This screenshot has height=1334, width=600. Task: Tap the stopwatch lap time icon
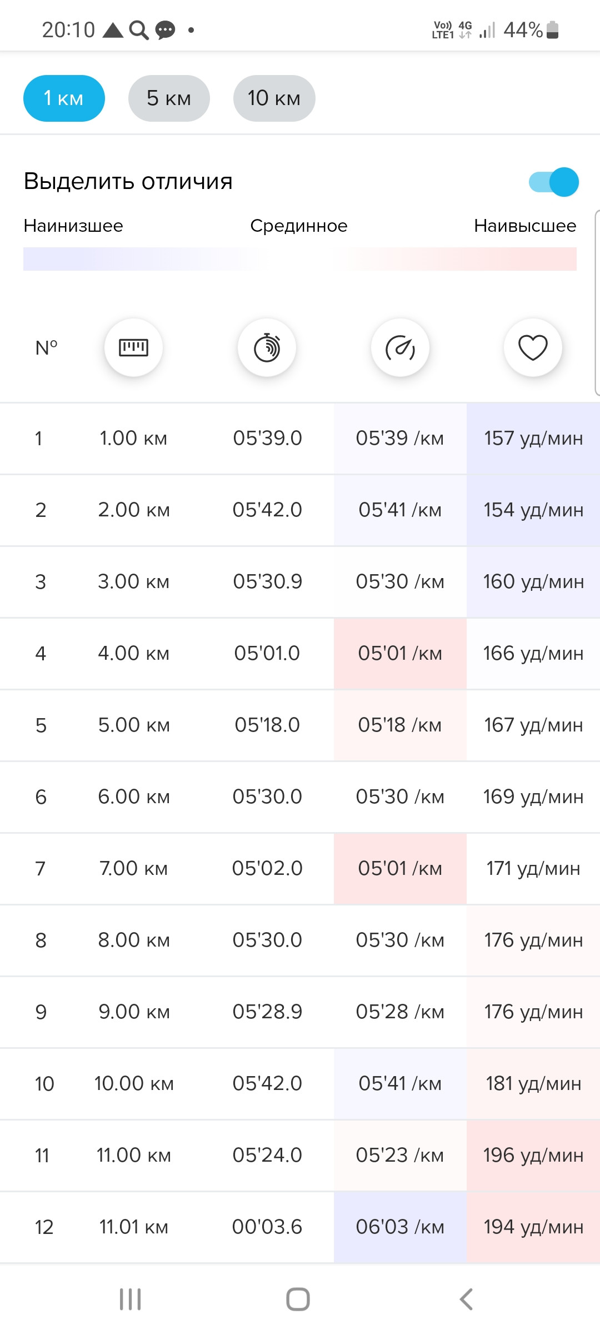[x=267, y=348]
